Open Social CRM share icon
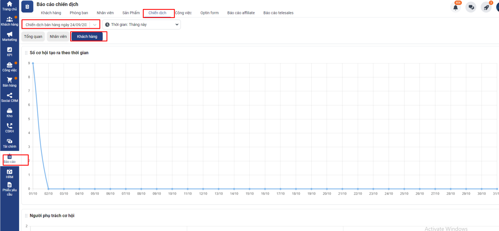 [9, 97]
